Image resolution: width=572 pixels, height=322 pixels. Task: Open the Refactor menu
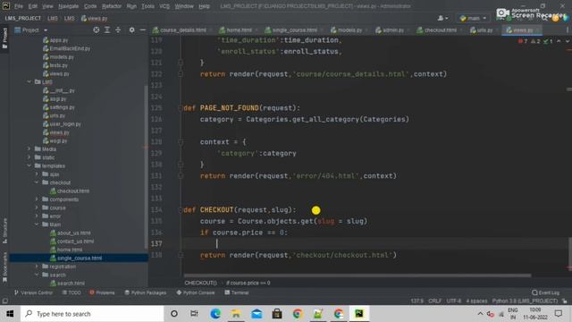coord(112,6)
